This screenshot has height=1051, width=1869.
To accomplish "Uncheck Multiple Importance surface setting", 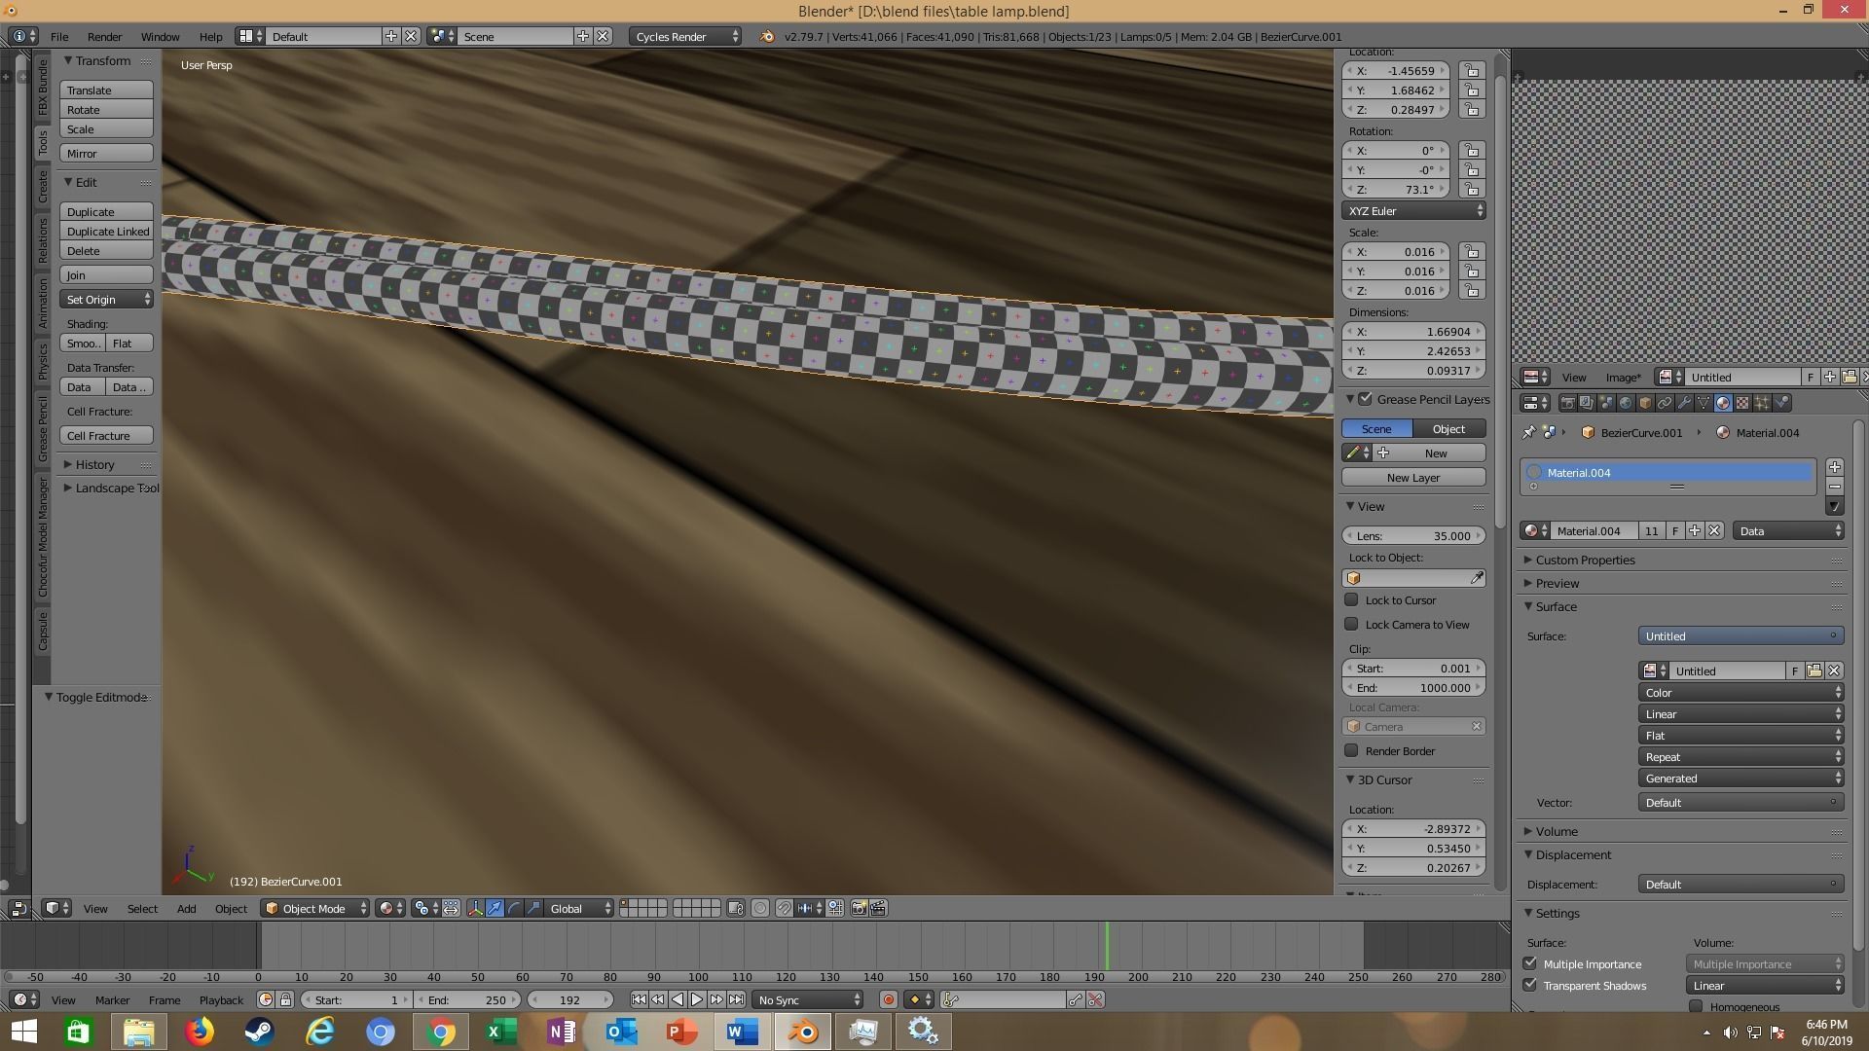I will point(1530,963).
